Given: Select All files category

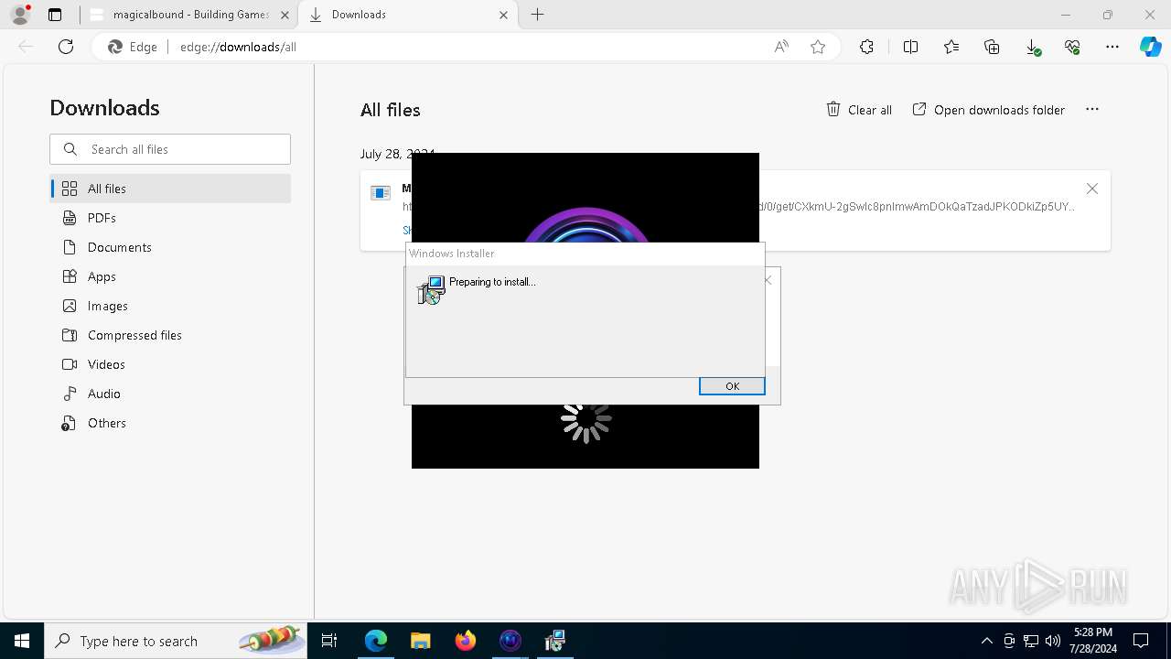Looking at the screenshot, I should (171, 189).
